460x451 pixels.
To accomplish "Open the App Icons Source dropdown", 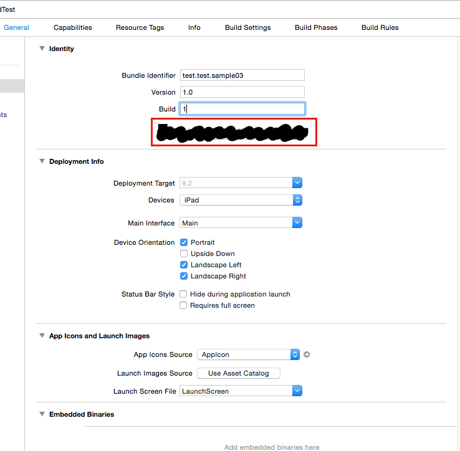I will click(248, 354).
